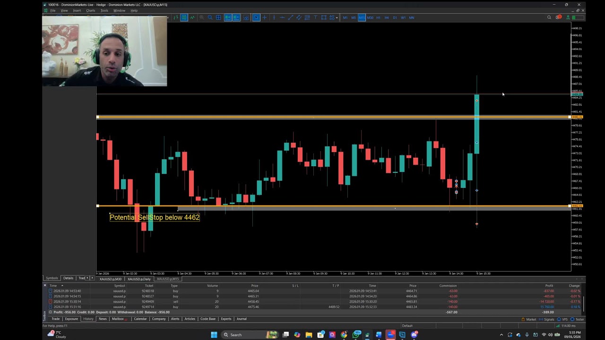Collapse the Profit summary row expander
Image resolution: width=605 pixels, height=340 pixels.
(51, 312)
